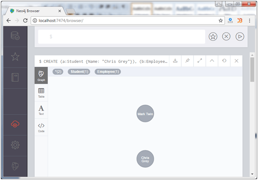Switch to the Code view tab
258x180 pixels.
pos(41,127)
